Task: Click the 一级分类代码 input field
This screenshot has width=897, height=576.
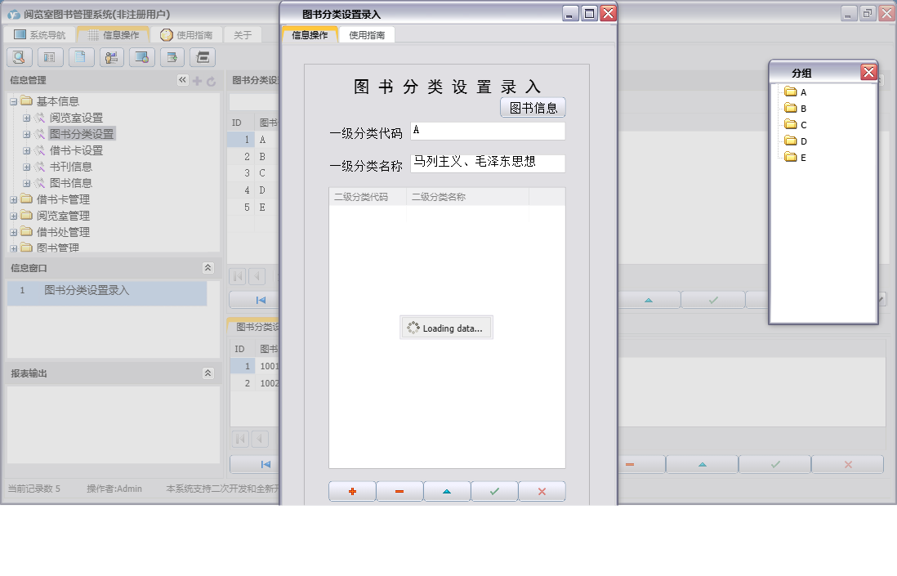Action: pos(488,131)
